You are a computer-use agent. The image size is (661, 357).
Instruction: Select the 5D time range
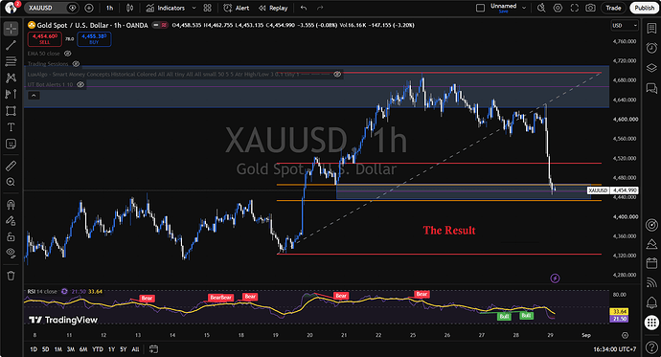[x=46, y=349]
